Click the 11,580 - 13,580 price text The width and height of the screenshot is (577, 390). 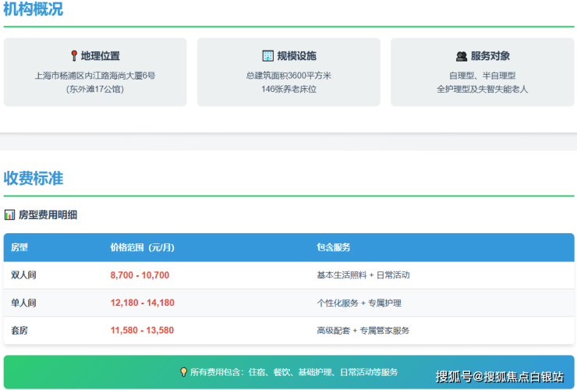tap(142, 331)
